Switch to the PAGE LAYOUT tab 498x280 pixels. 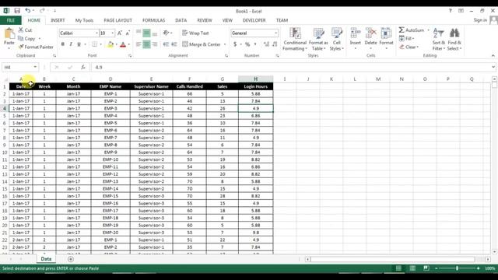click(x=117, y=20)
